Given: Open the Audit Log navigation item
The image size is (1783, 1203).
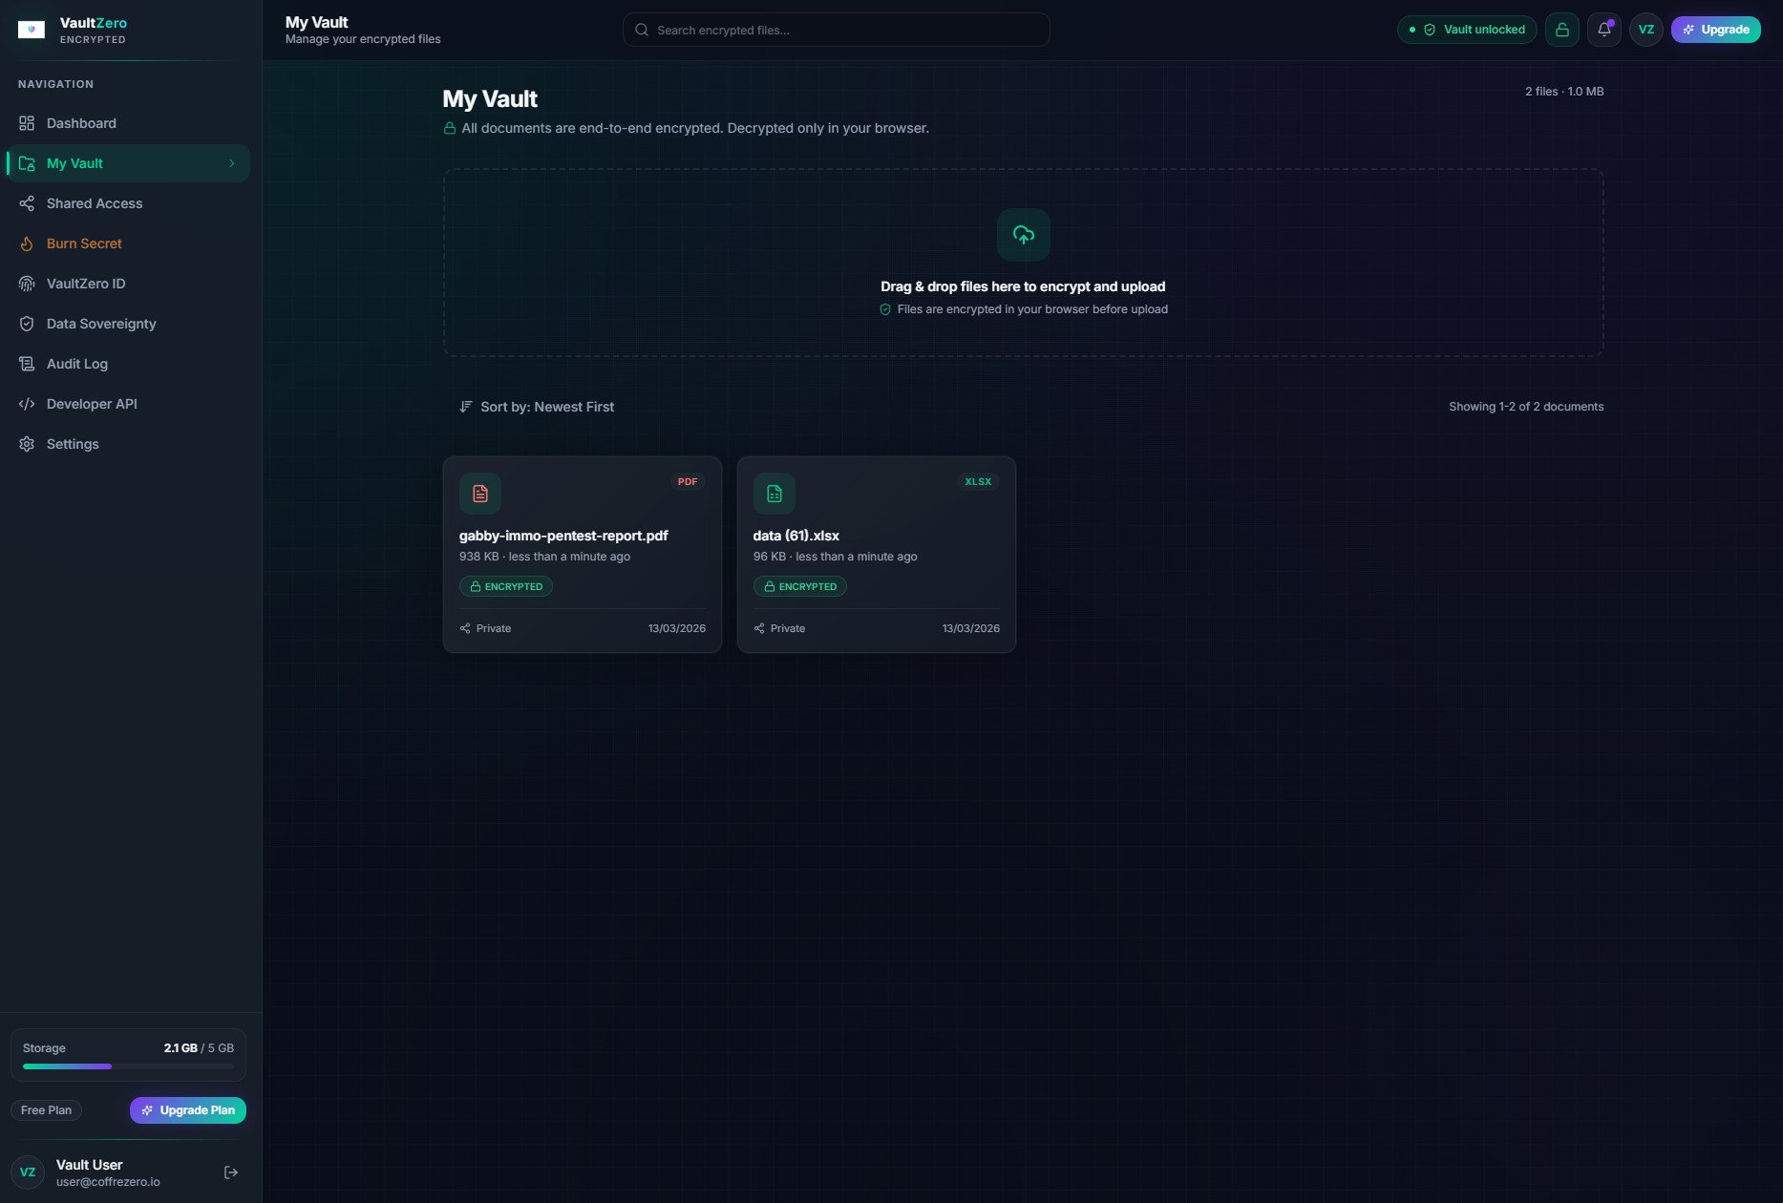Looking at the screenshot, I should click(76, 364).
